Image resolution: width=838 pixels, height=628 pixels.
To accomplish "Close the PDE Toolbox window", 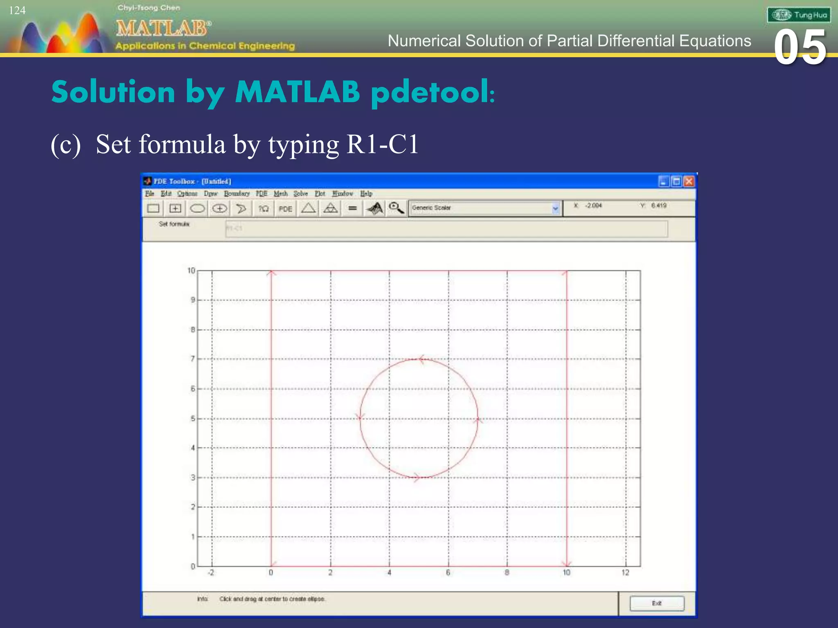I will [689, 181].
